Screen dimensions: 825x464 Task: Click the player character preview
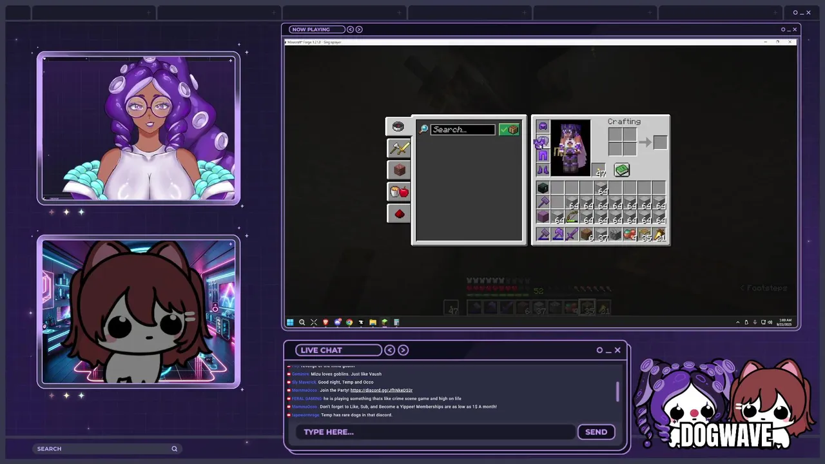pos(570,148)
